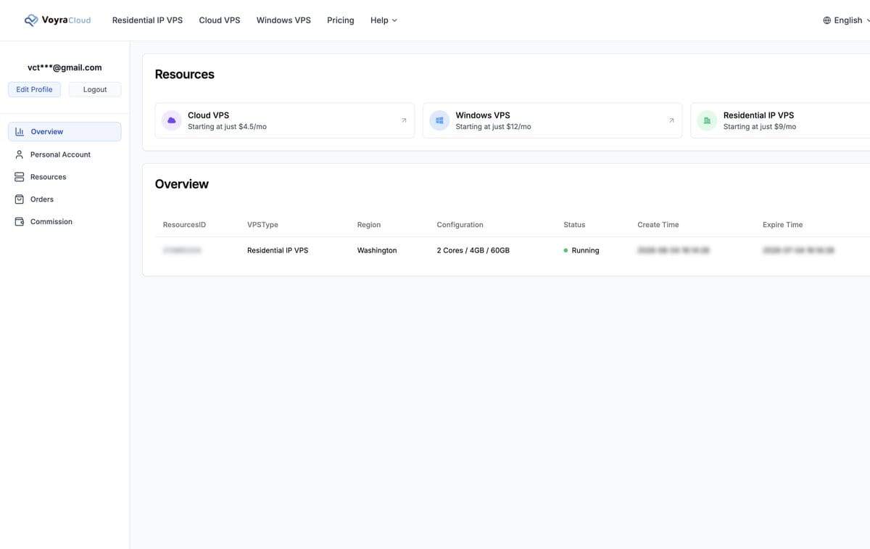Click the Resources server stack icon
870x549 pixels.
pos(20,177)
